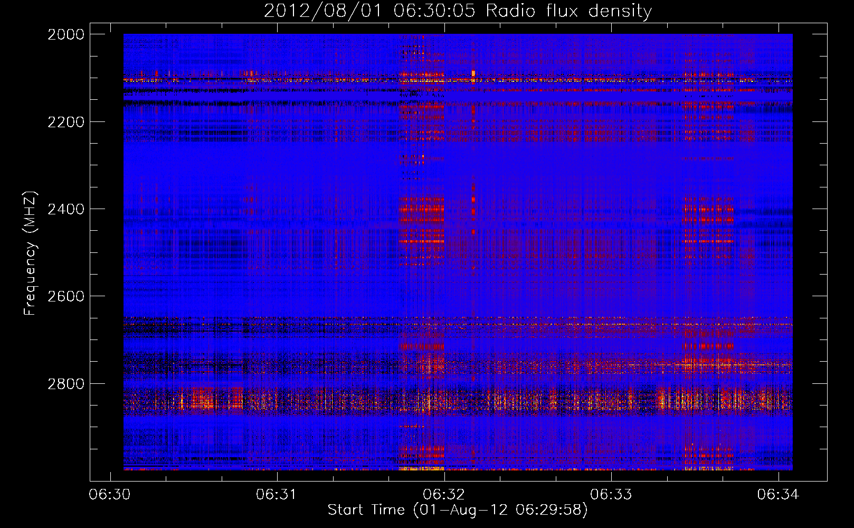Click the 'Start Time (01-Aug-12 06:29:58)' x-axis label
Viewport: 854px width, 528px height.
(458, 510)
